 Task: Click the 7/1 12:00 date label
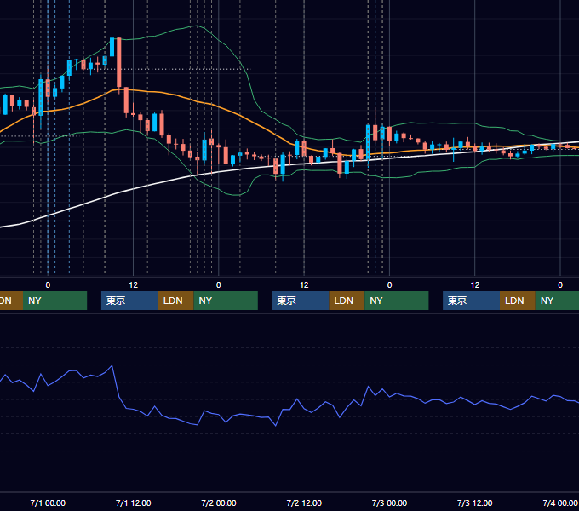[134, 502]
